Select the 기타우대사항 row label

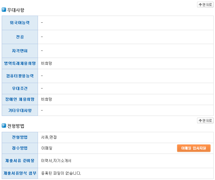click(x=20, y=111)
